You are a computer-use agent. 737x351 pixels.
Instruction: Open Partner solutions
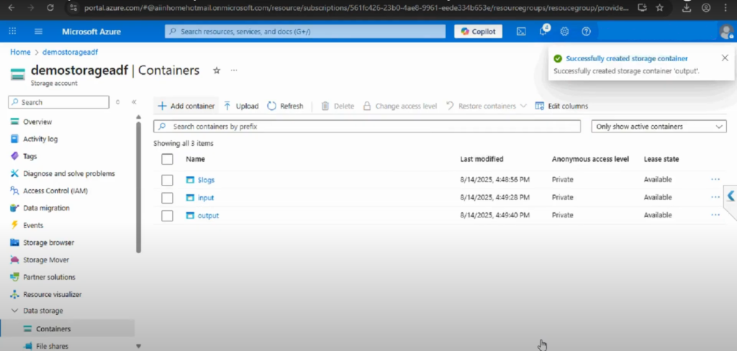click(50, 277)
